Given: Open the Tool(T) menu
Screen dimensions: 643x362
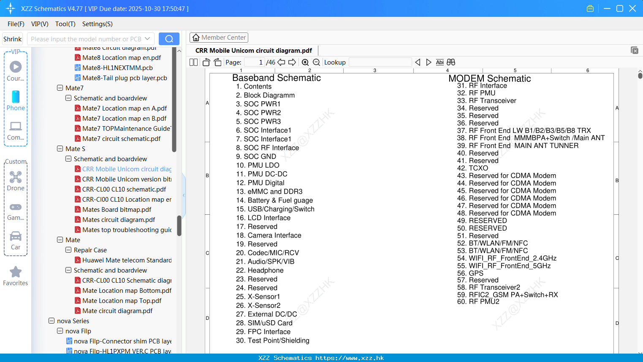Looking at the screenshot, I should 65,24.
